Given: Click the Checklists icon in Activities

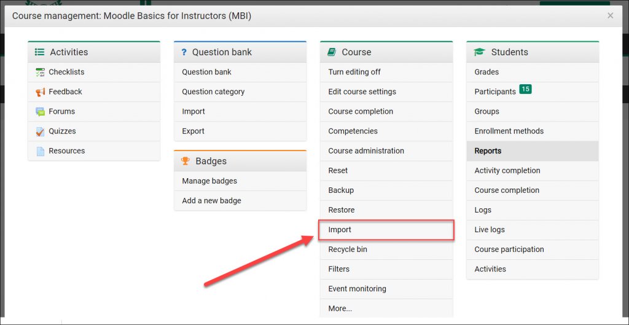Looking at the screenshot, I should point(40,72).
